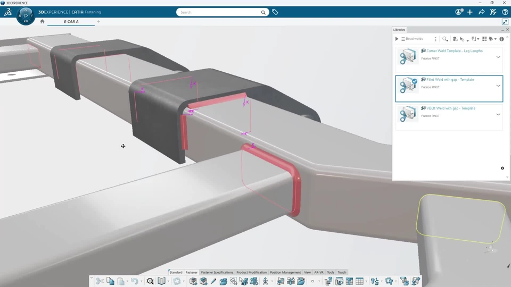Click the table grid icon in the toolbar
The width and height of the screenshot is (511, 287).
[x=359, y=281]
